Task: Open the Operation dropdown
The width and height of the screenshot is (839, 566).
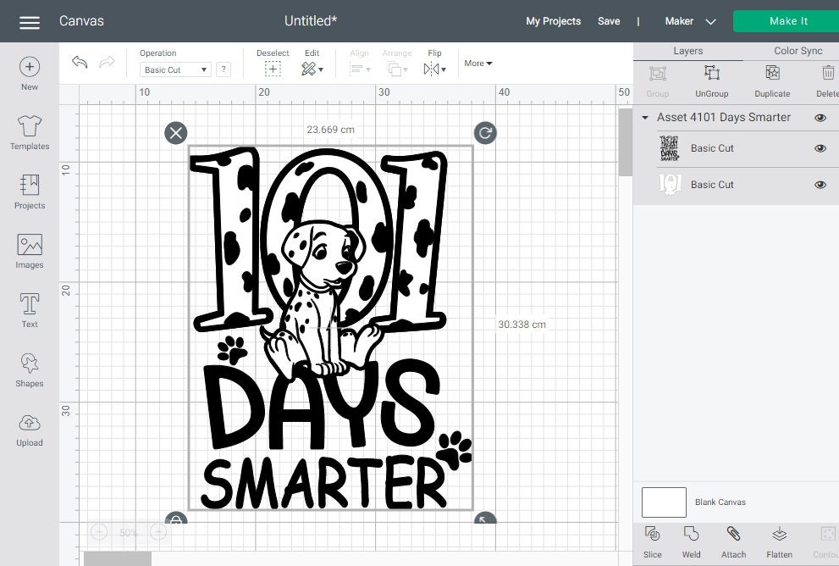Action: tap(174, 69)
